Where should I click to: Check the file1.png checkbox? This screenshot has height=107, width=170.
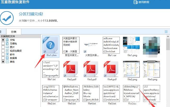[x=125, y=52]
